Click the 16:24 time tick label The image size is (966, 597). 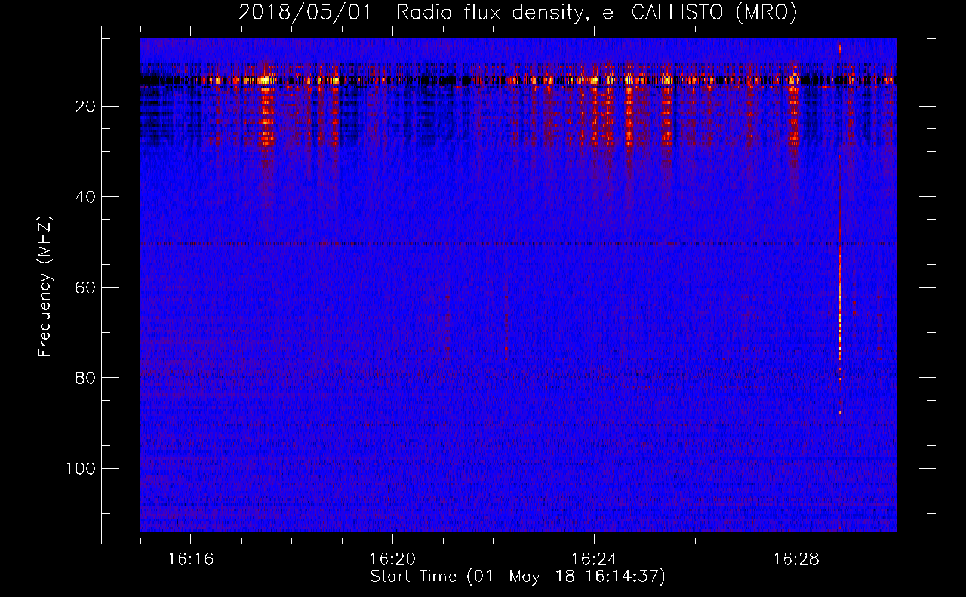(594, 559)
